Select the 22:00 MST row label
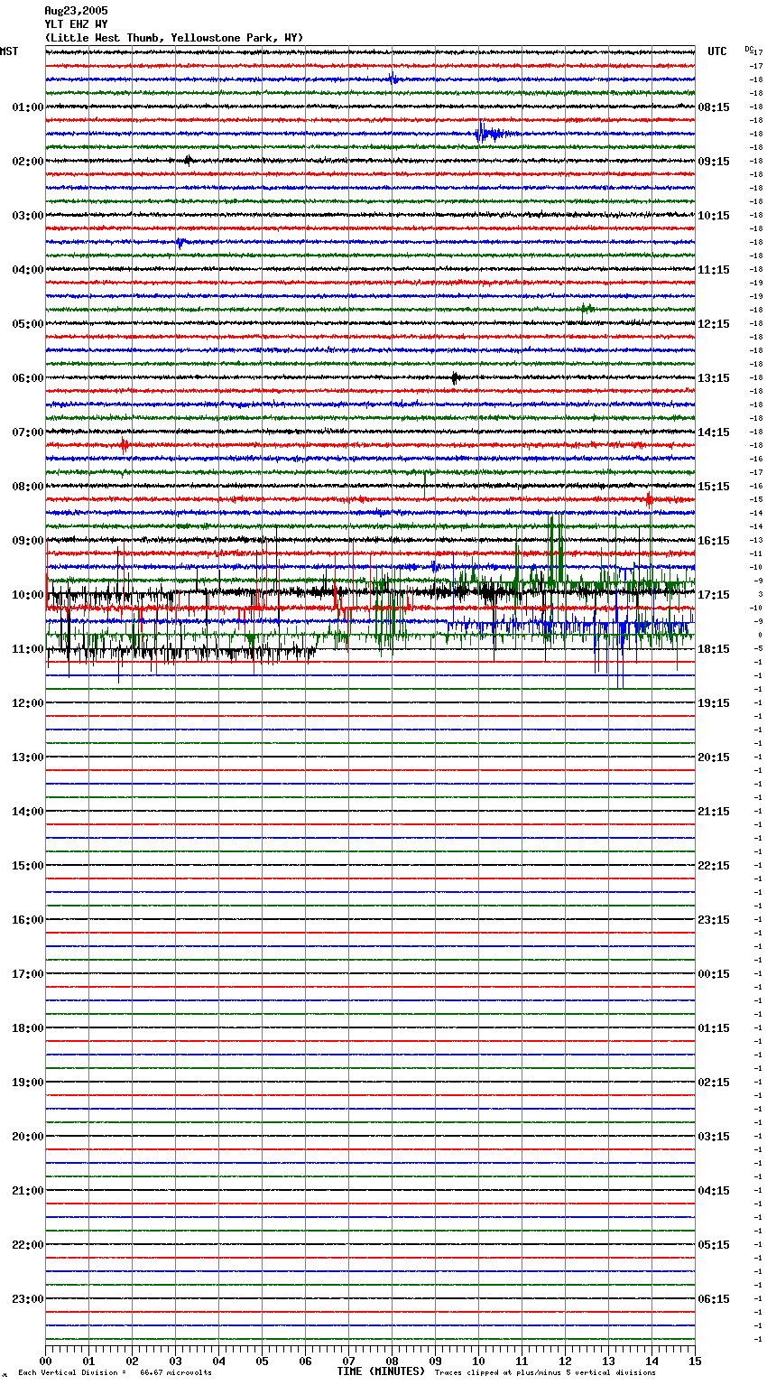This screenshot has height=1385, width=767. tap(28, 1245)
